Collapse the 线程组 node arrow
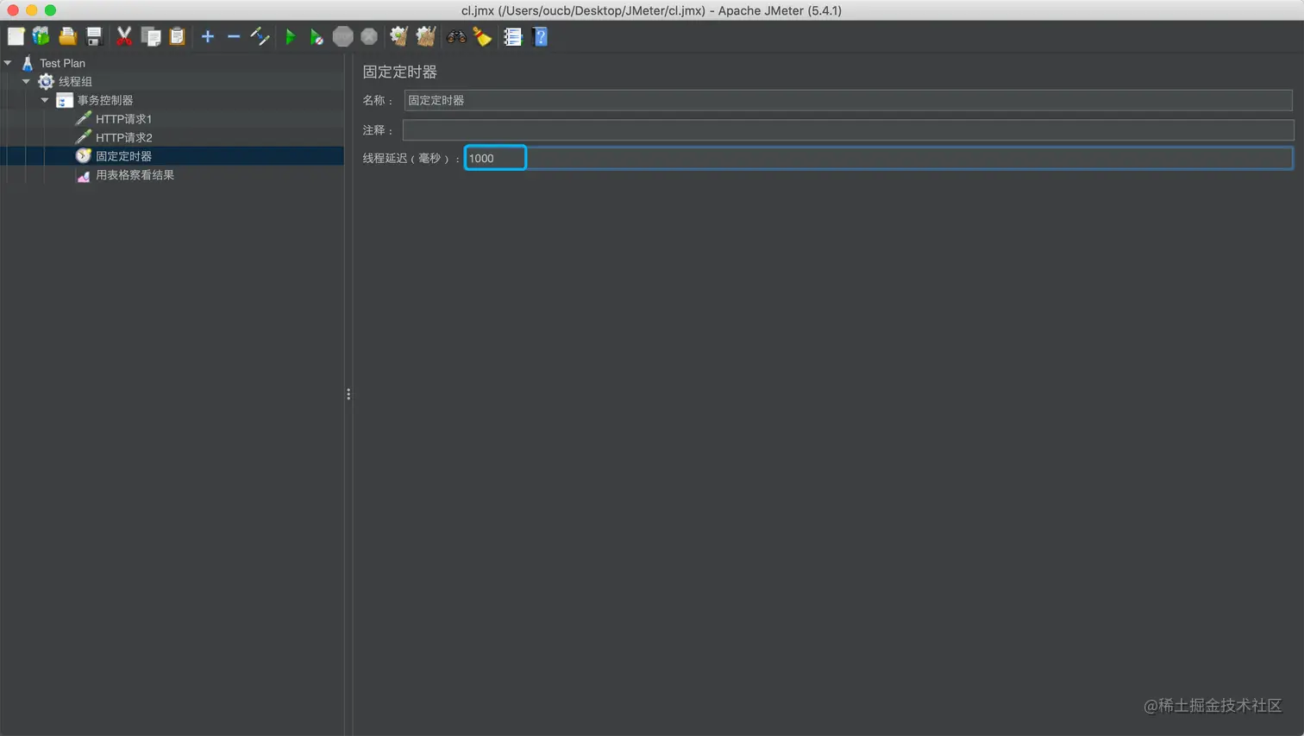This screenshot has width=1304, height=736. coord(26,81)
